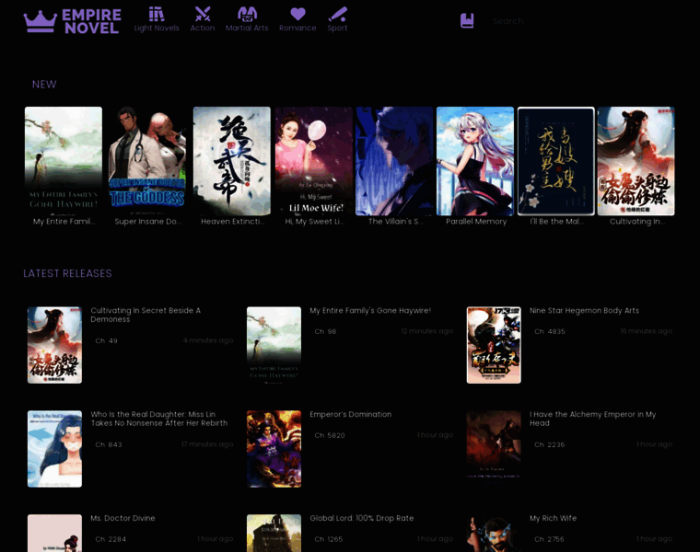Go to Light Novels category

pyautogui.click(x=157, y=28)
